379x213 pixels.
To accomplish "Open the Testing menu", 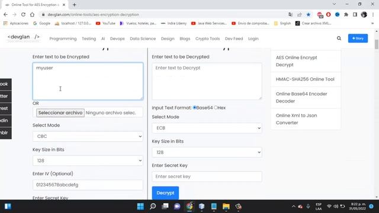I will pos(89,38).
